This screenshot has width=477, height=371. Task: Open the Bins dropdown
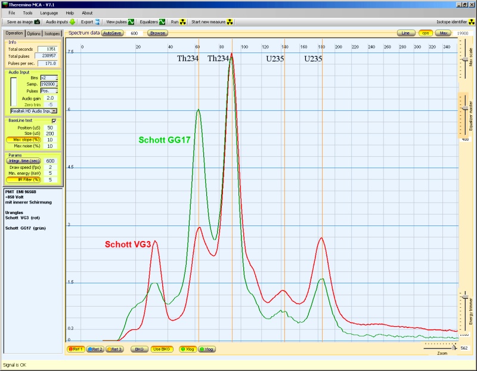click(55, 78)
